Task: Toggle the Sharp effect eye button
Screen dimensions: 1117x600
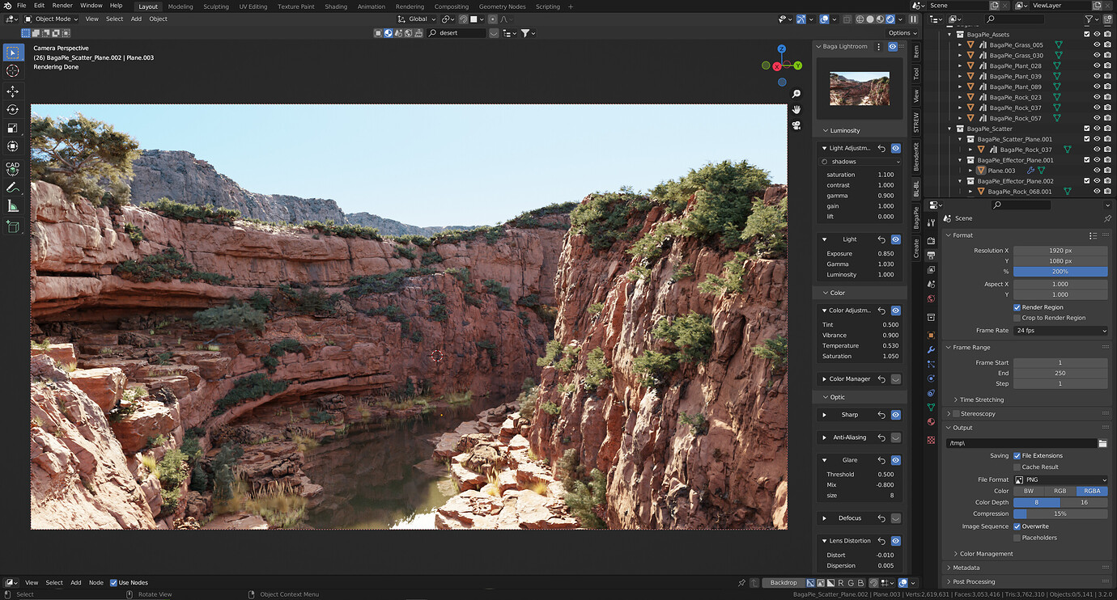Action: 896,415
